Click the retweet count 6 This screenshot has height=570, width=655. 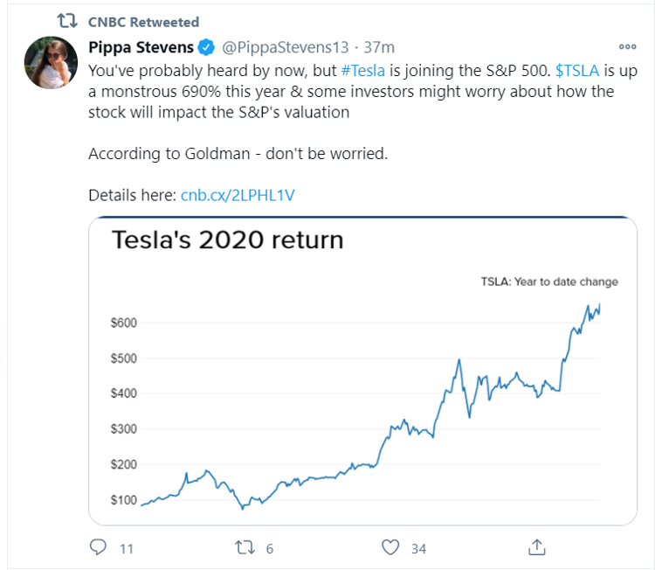270,549
